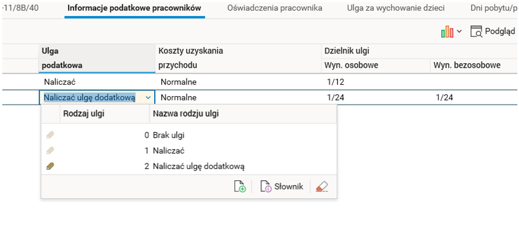The image size is (519, 240).
Task: Click pencil icon beside Brak ulgi
Action: [x=51, y=135]
